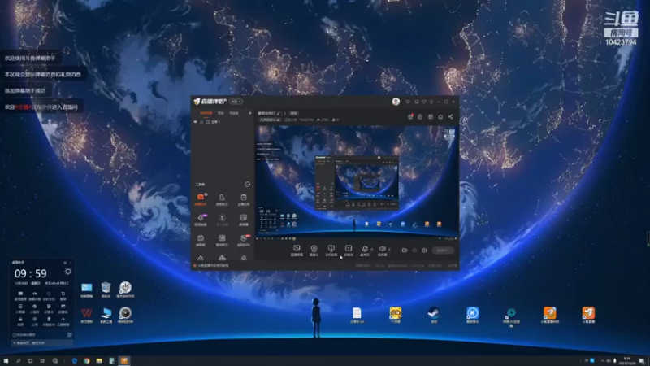The image size is (650, 366).
Task: Click the share icon above the preview
Action: pos(451,116)
